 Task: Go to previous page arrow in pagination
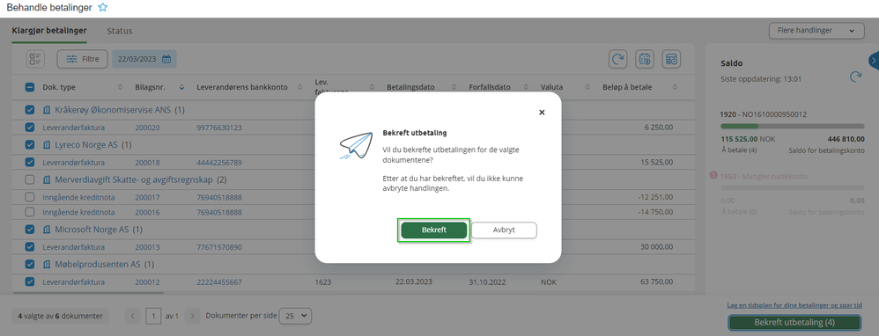[x=133, y=316]
